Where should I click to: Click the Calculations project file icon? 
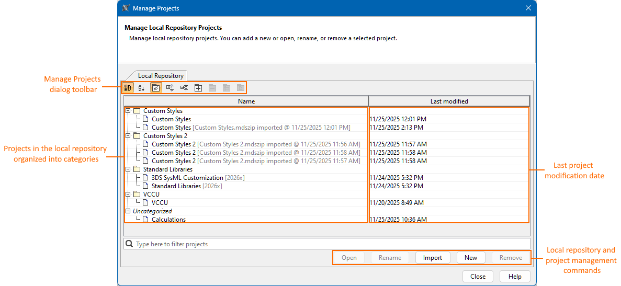click(x=146, y=220)
